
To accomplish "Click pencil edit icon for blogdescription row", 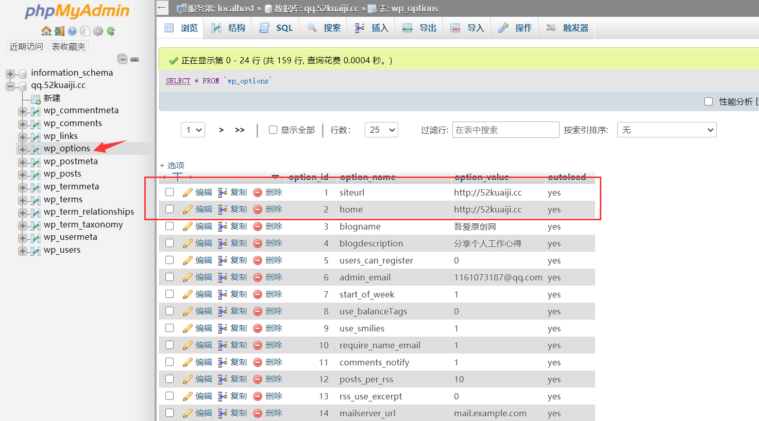I will pyautogui.click(x=188, y=243).
